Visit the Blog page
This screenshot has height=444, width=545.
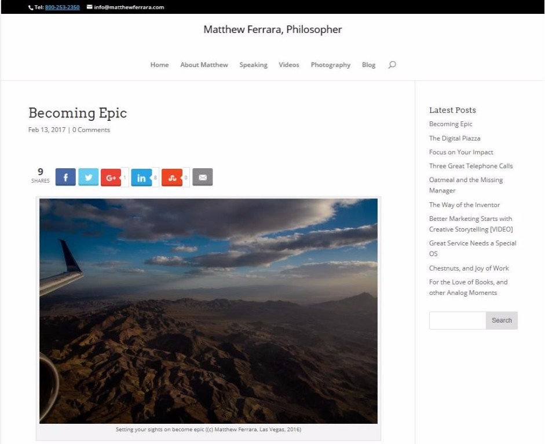pyautogui.click(x=368, y=65)
